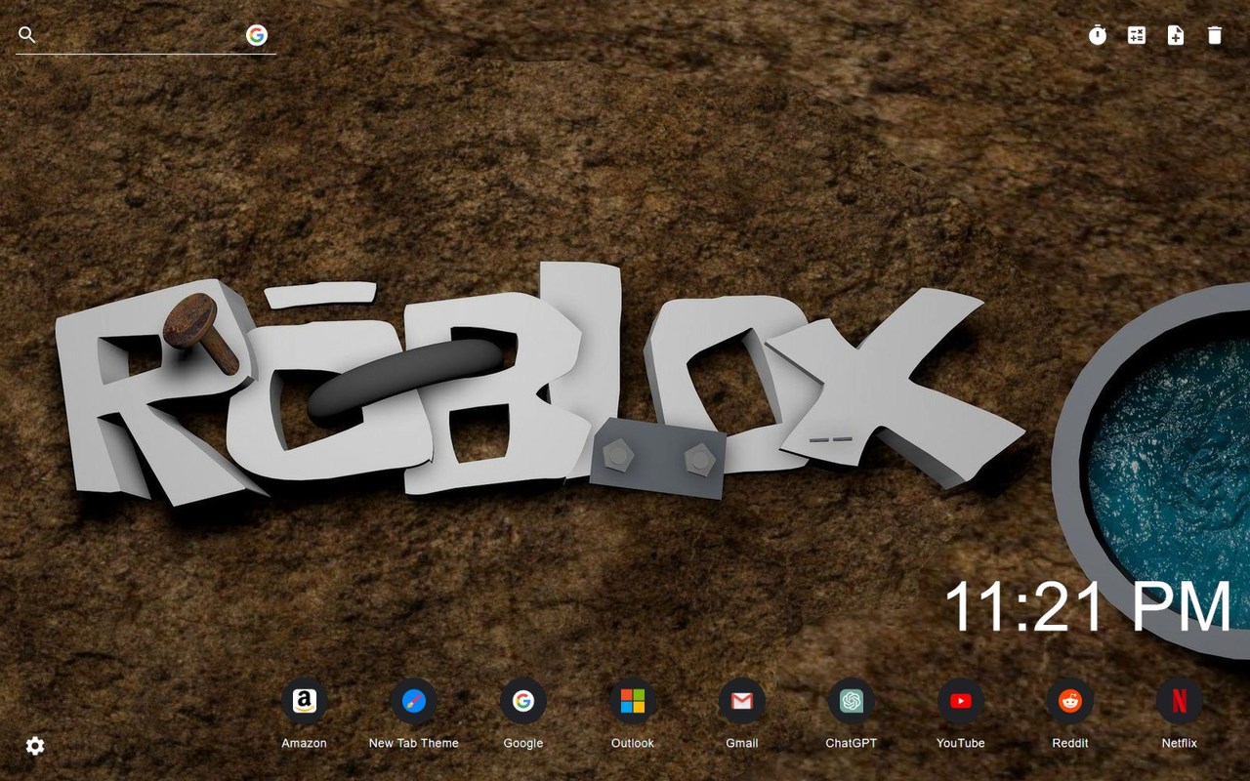Open the timer tool icon
The height and width of the screenshot is (781, 1250).
[x=1098, y=35]
